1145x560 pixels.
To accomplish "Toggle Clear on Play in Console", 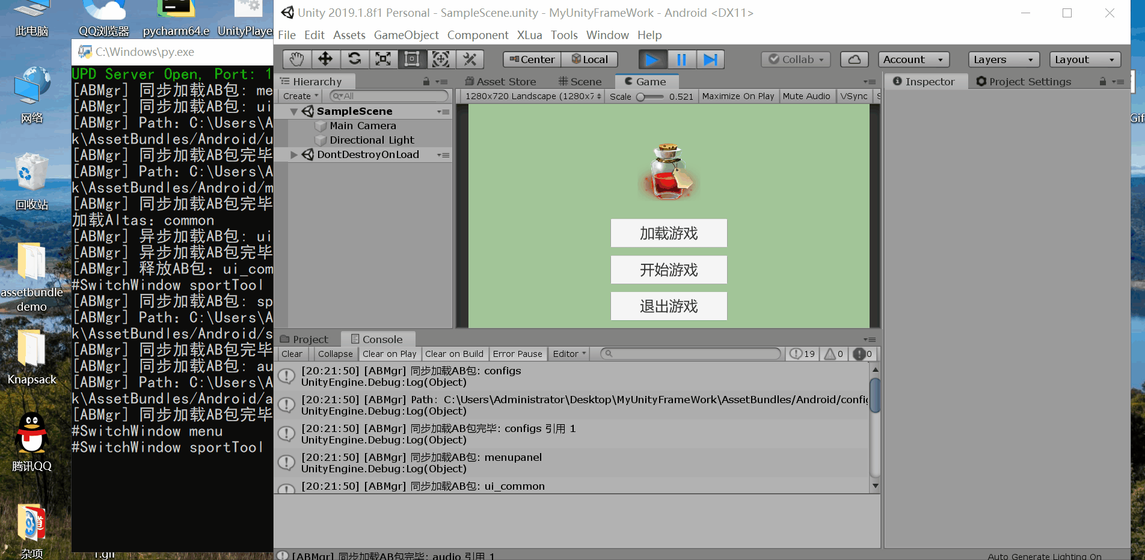I will [x=390, y=354].
